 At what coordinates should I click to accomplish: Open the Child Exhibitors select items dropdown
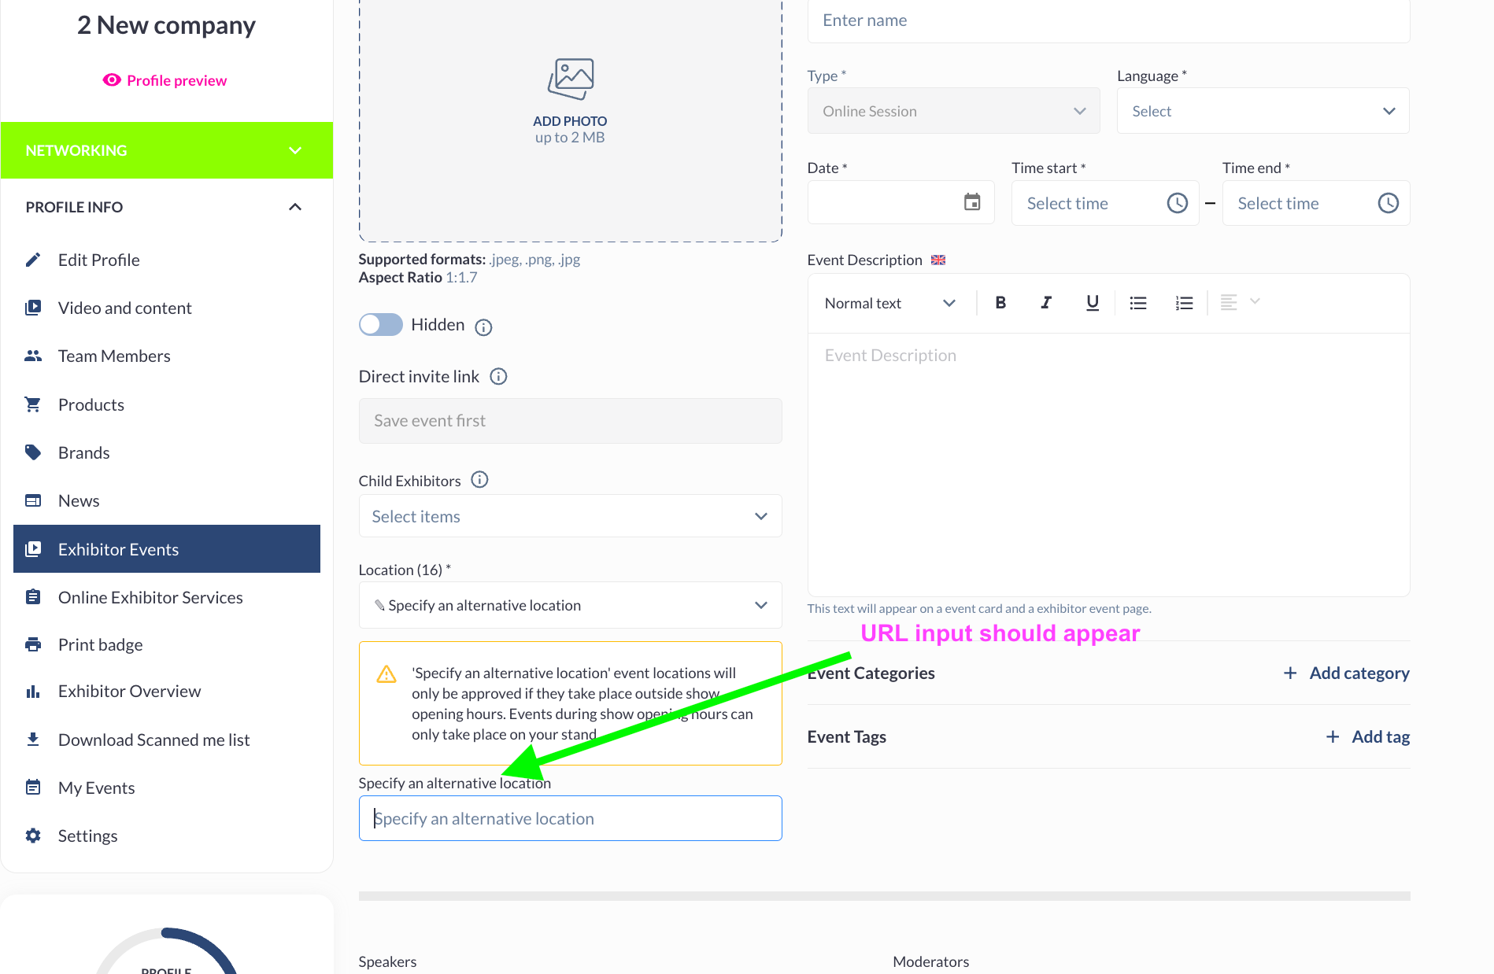pos(571,516)
